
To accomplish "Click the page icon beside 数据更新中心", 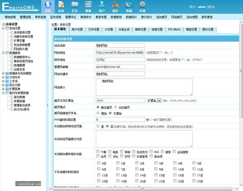I will tap(12, 57).
